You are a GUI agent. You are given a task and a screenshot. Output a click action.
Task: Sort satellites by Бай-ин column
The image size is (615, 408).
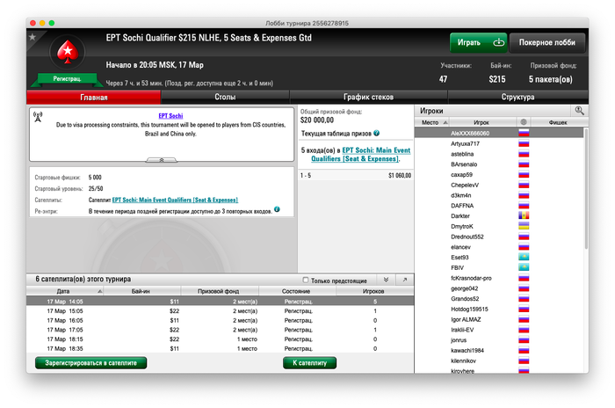click(x=141, y=291)
